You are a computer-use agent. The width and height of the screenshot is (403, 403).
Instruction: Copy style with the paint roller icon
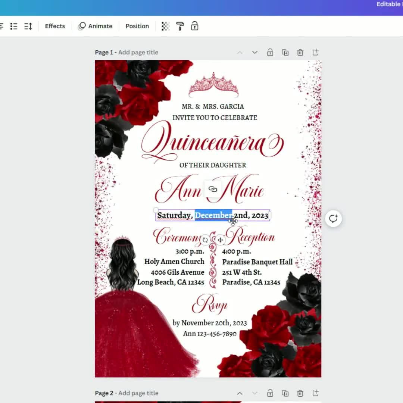click(x=180, y=26)
